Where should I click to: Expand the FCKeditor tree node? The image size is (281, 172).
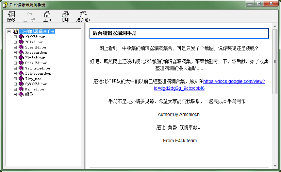click(x=15, y=42)
